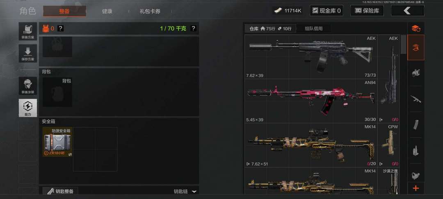The image size is (443, 199).
Task: Select the 能力 ability lightning icon
Action: click(28, 108)
